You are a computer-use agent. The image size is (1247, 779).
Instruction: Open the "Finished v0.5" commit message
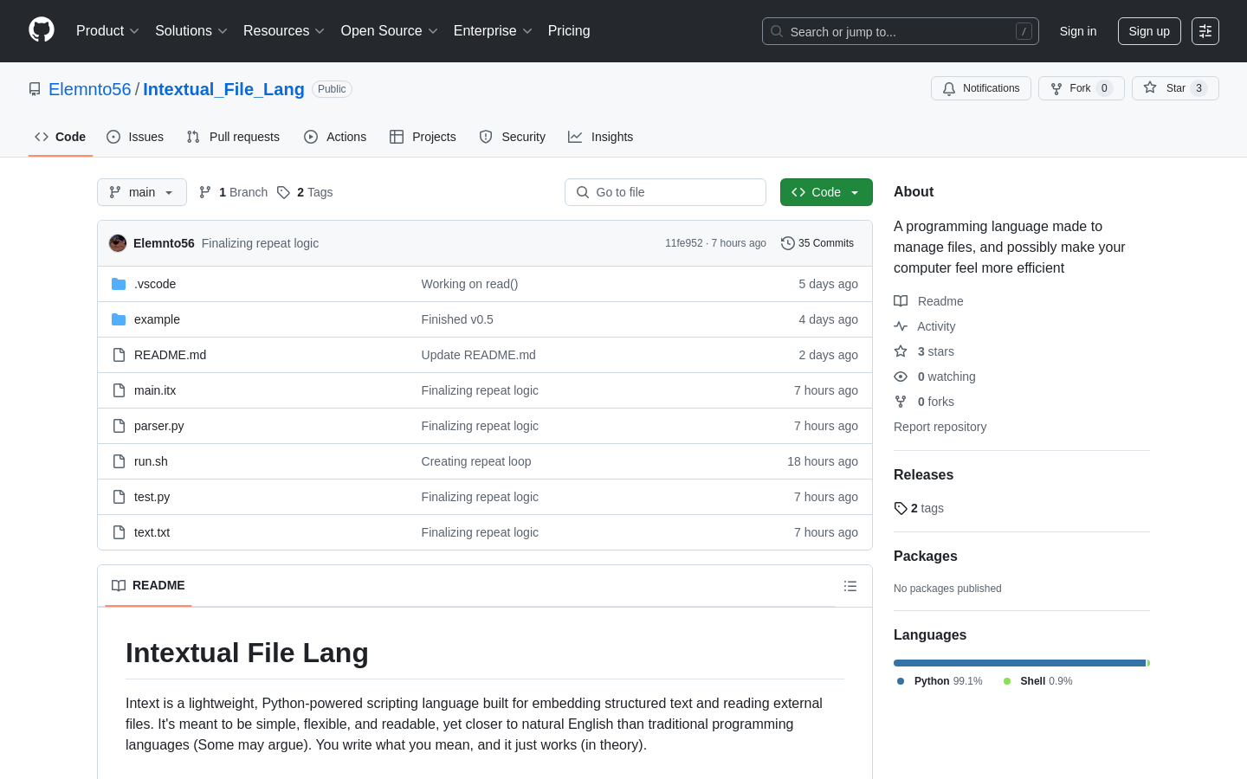click(x=457, y=319)
